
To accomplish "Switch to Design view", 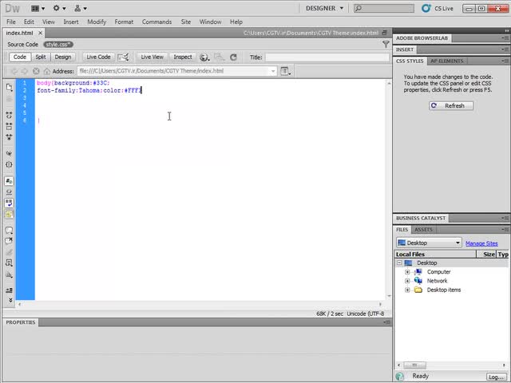I will [x=62, y=57].
